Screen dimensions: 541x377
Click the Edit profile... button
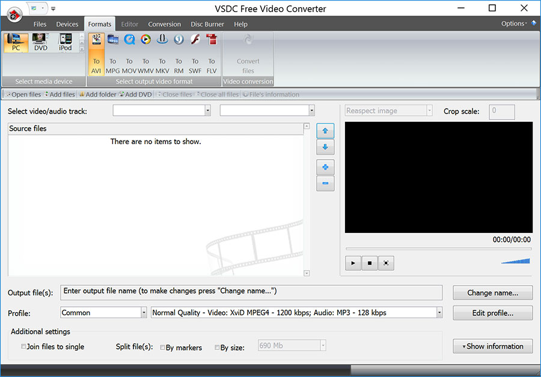493,313
